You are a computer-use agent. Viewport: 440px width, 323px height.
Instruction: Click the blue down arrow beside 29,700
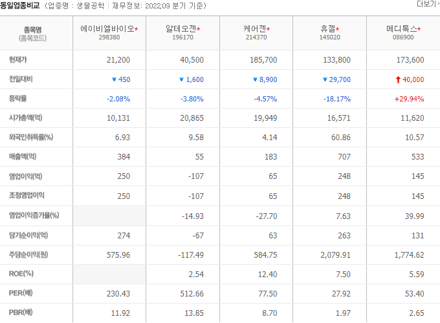pos(325,79)
